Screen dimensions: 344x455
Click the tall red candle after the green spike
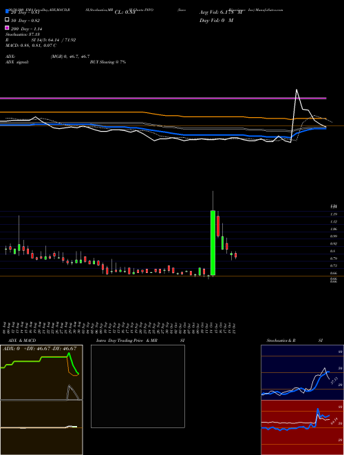click(x=217, y=225)
